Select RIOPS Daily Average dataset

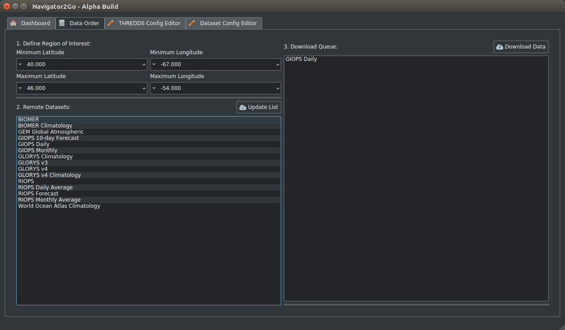[x=149, y=187]
